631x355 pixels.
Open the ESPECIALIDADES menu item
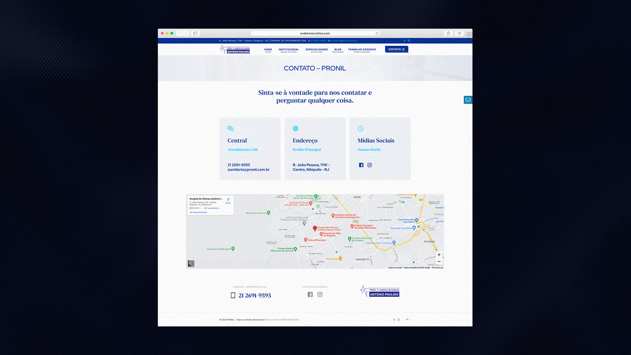(316, 50)
